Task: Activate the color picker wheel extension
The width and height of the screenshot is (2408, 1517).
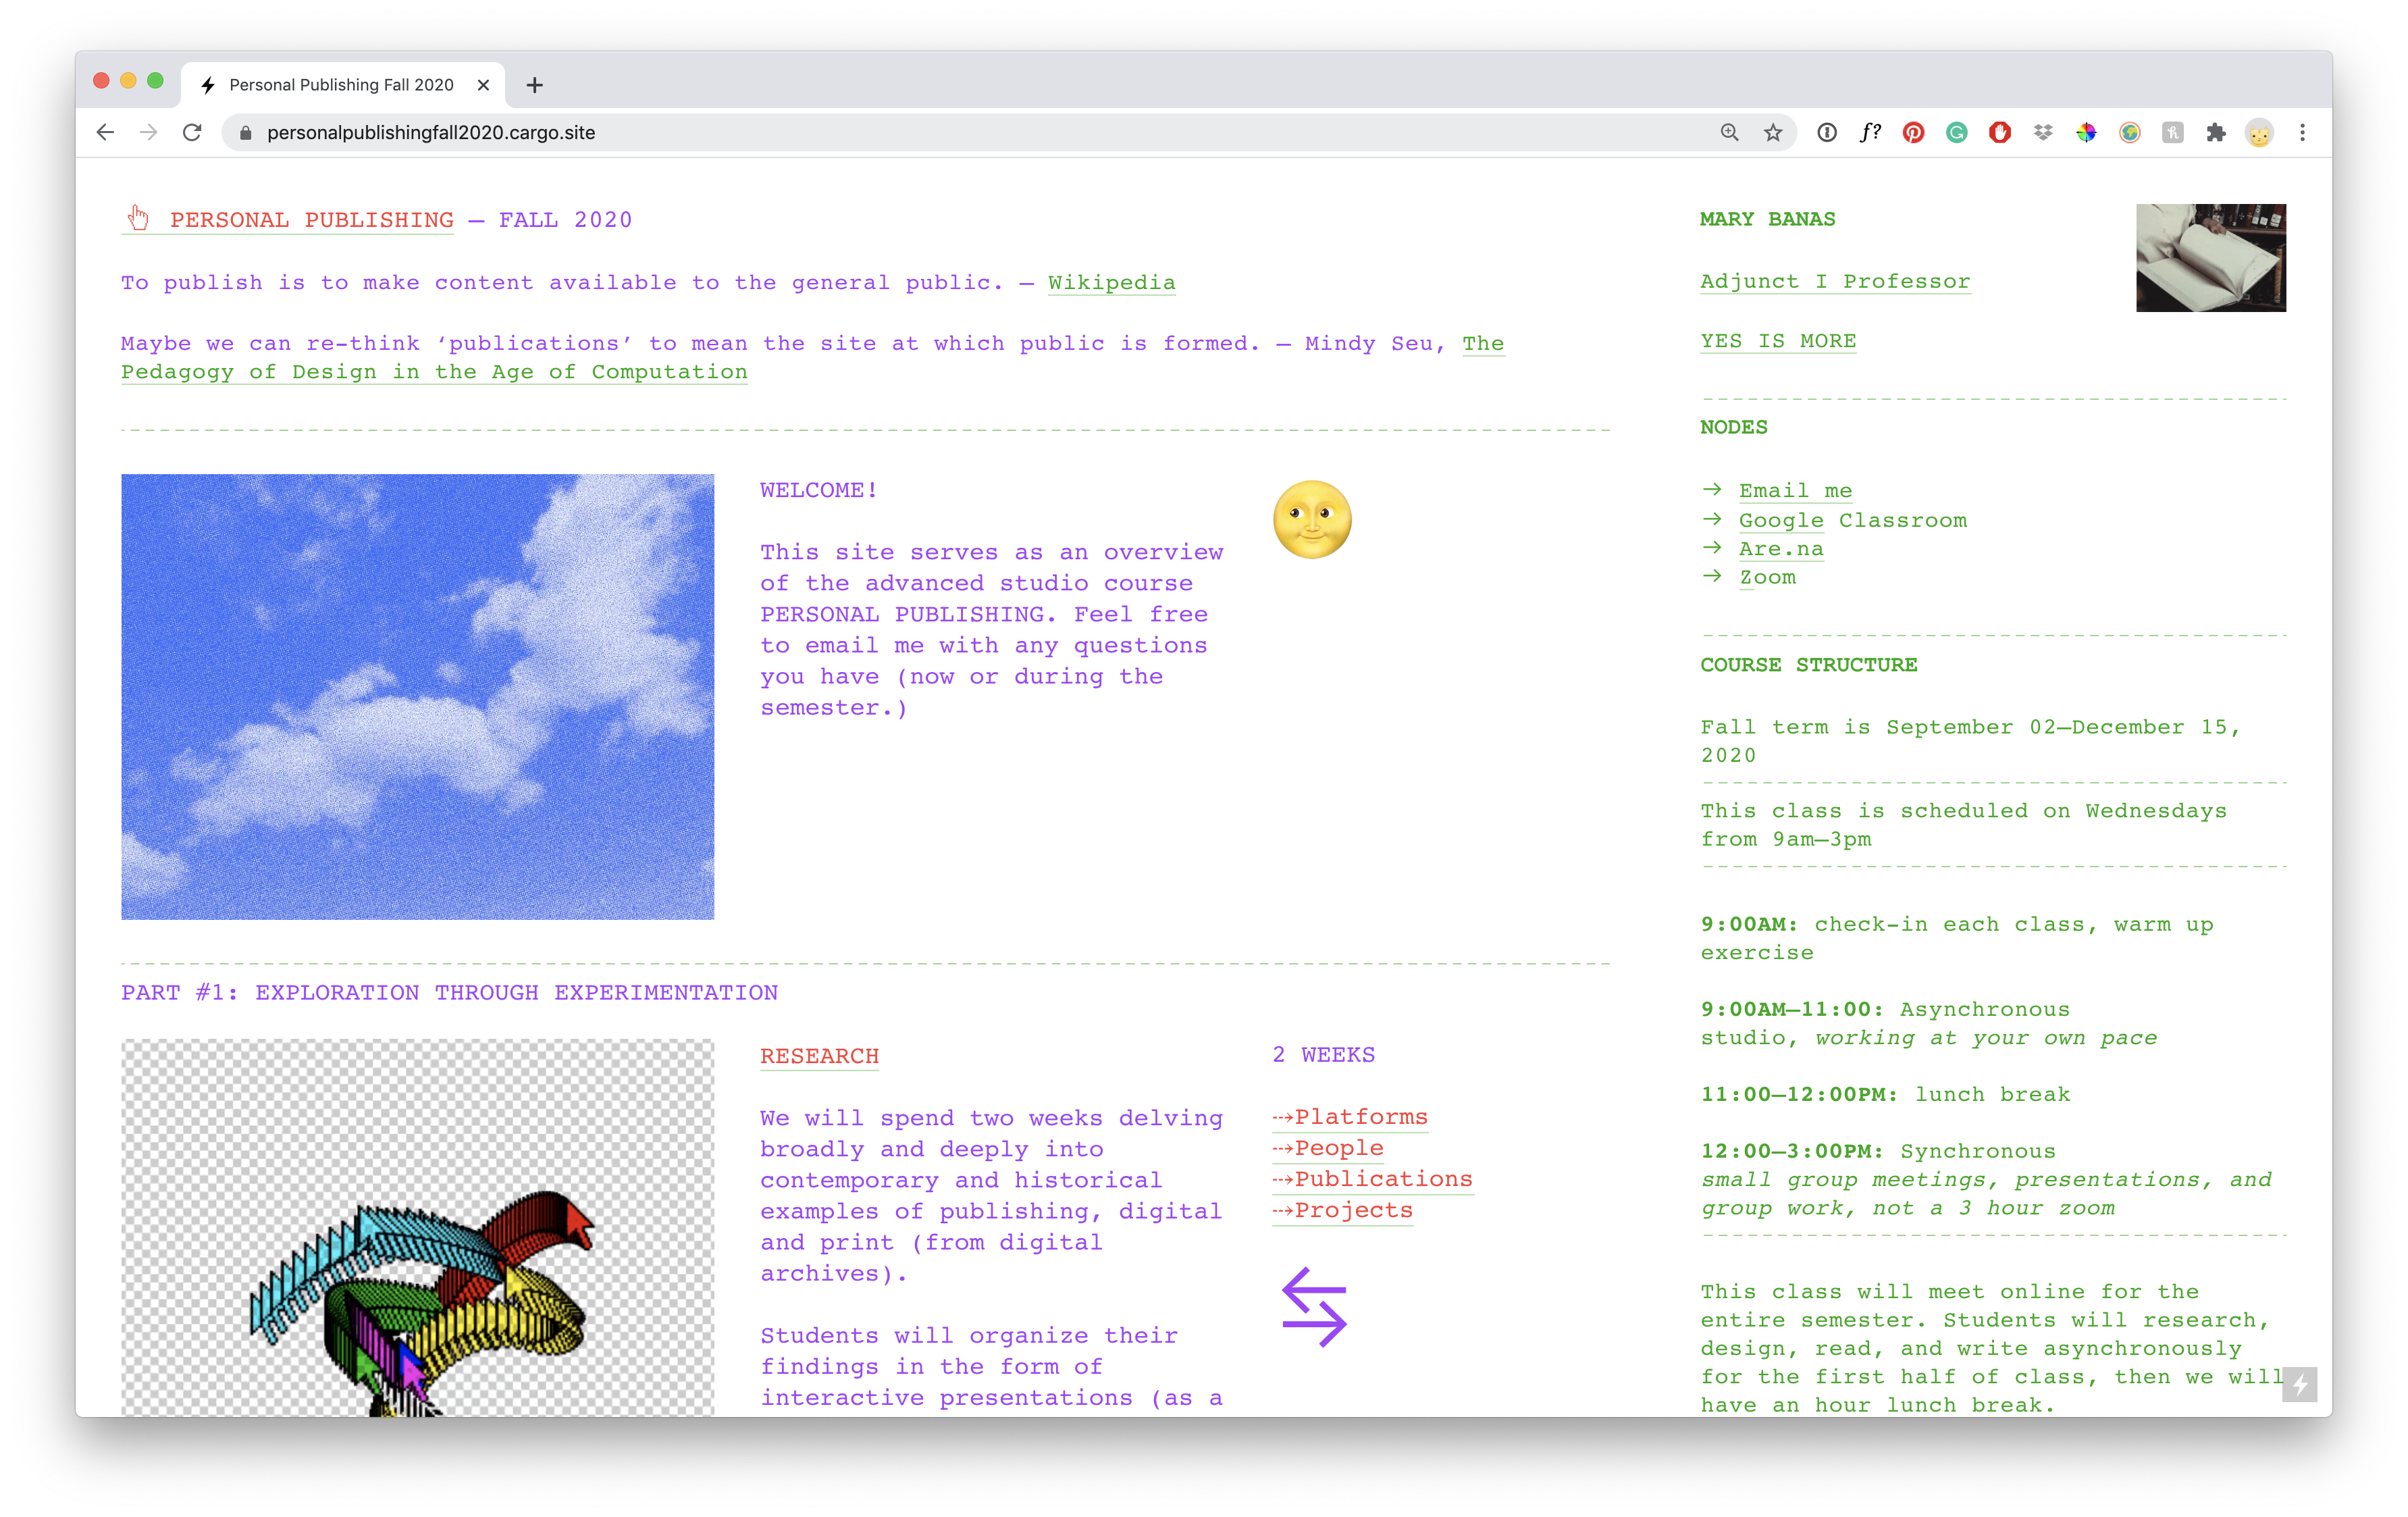Action: tap(2086, 133)
